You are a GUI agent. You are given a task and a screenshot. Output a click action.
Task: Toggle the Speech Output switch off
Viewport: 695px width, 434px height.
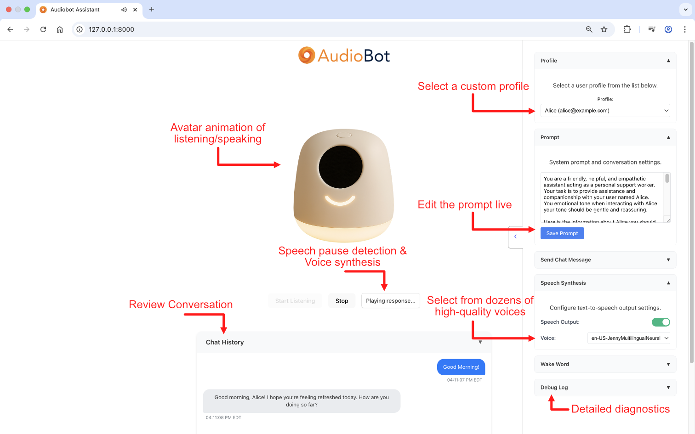661,322
